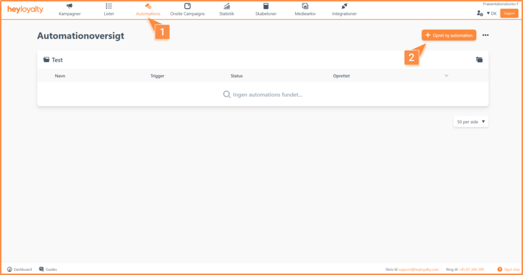The image size is (523, 275).
Task: Click the Integrationer plug icon
Action: coord(344,6)
